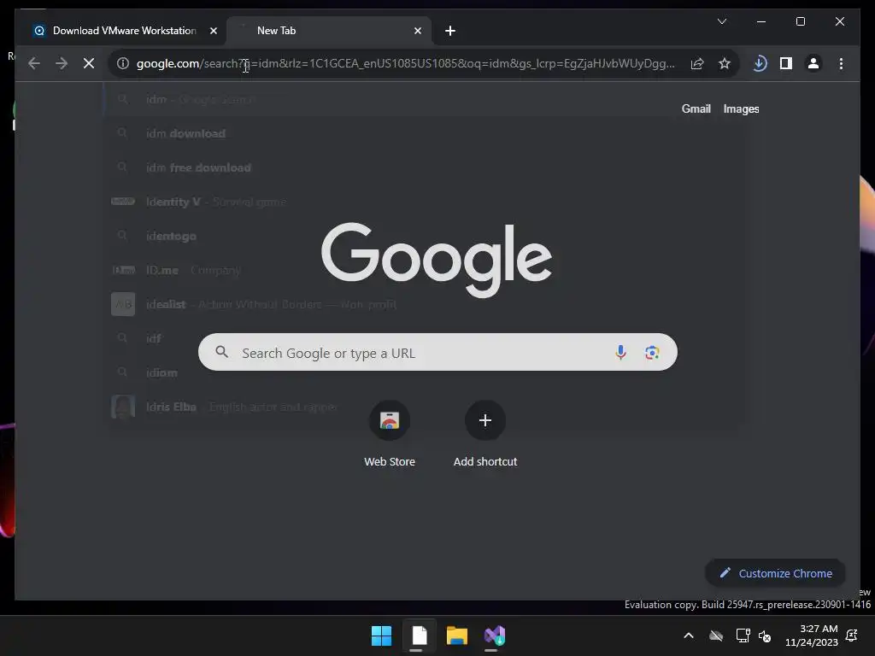Viewport: 875px width, 656px height.
Task: Select the idiom suggestion
Action: [x=424, y=372]
